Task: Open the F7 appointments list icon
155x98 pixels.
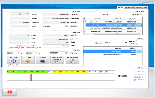Action: click(x=72, y=61)
